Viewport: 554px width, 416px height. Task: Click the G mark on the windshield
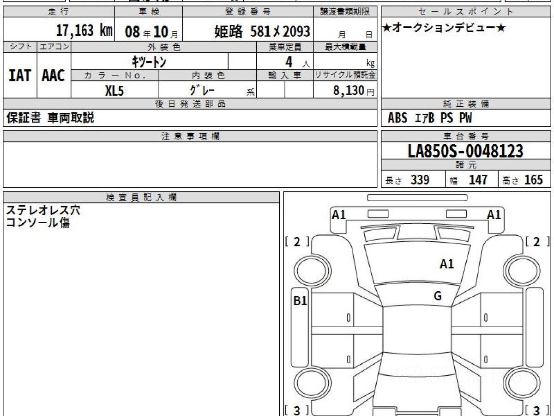click(438, 296)
